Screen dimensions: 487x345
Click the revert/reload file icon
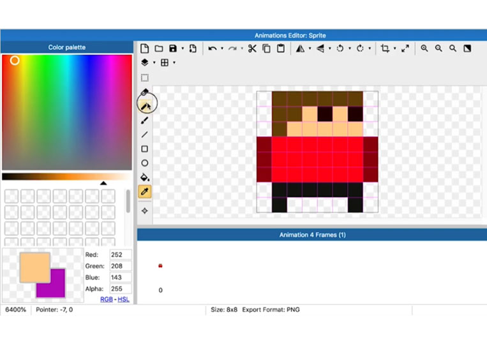[x=193, y=48]
